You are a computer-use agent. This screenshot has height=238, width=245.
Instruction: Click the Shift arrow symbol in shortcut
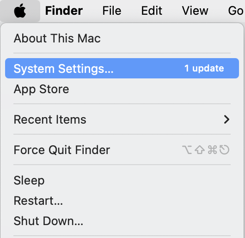point(200,150)
